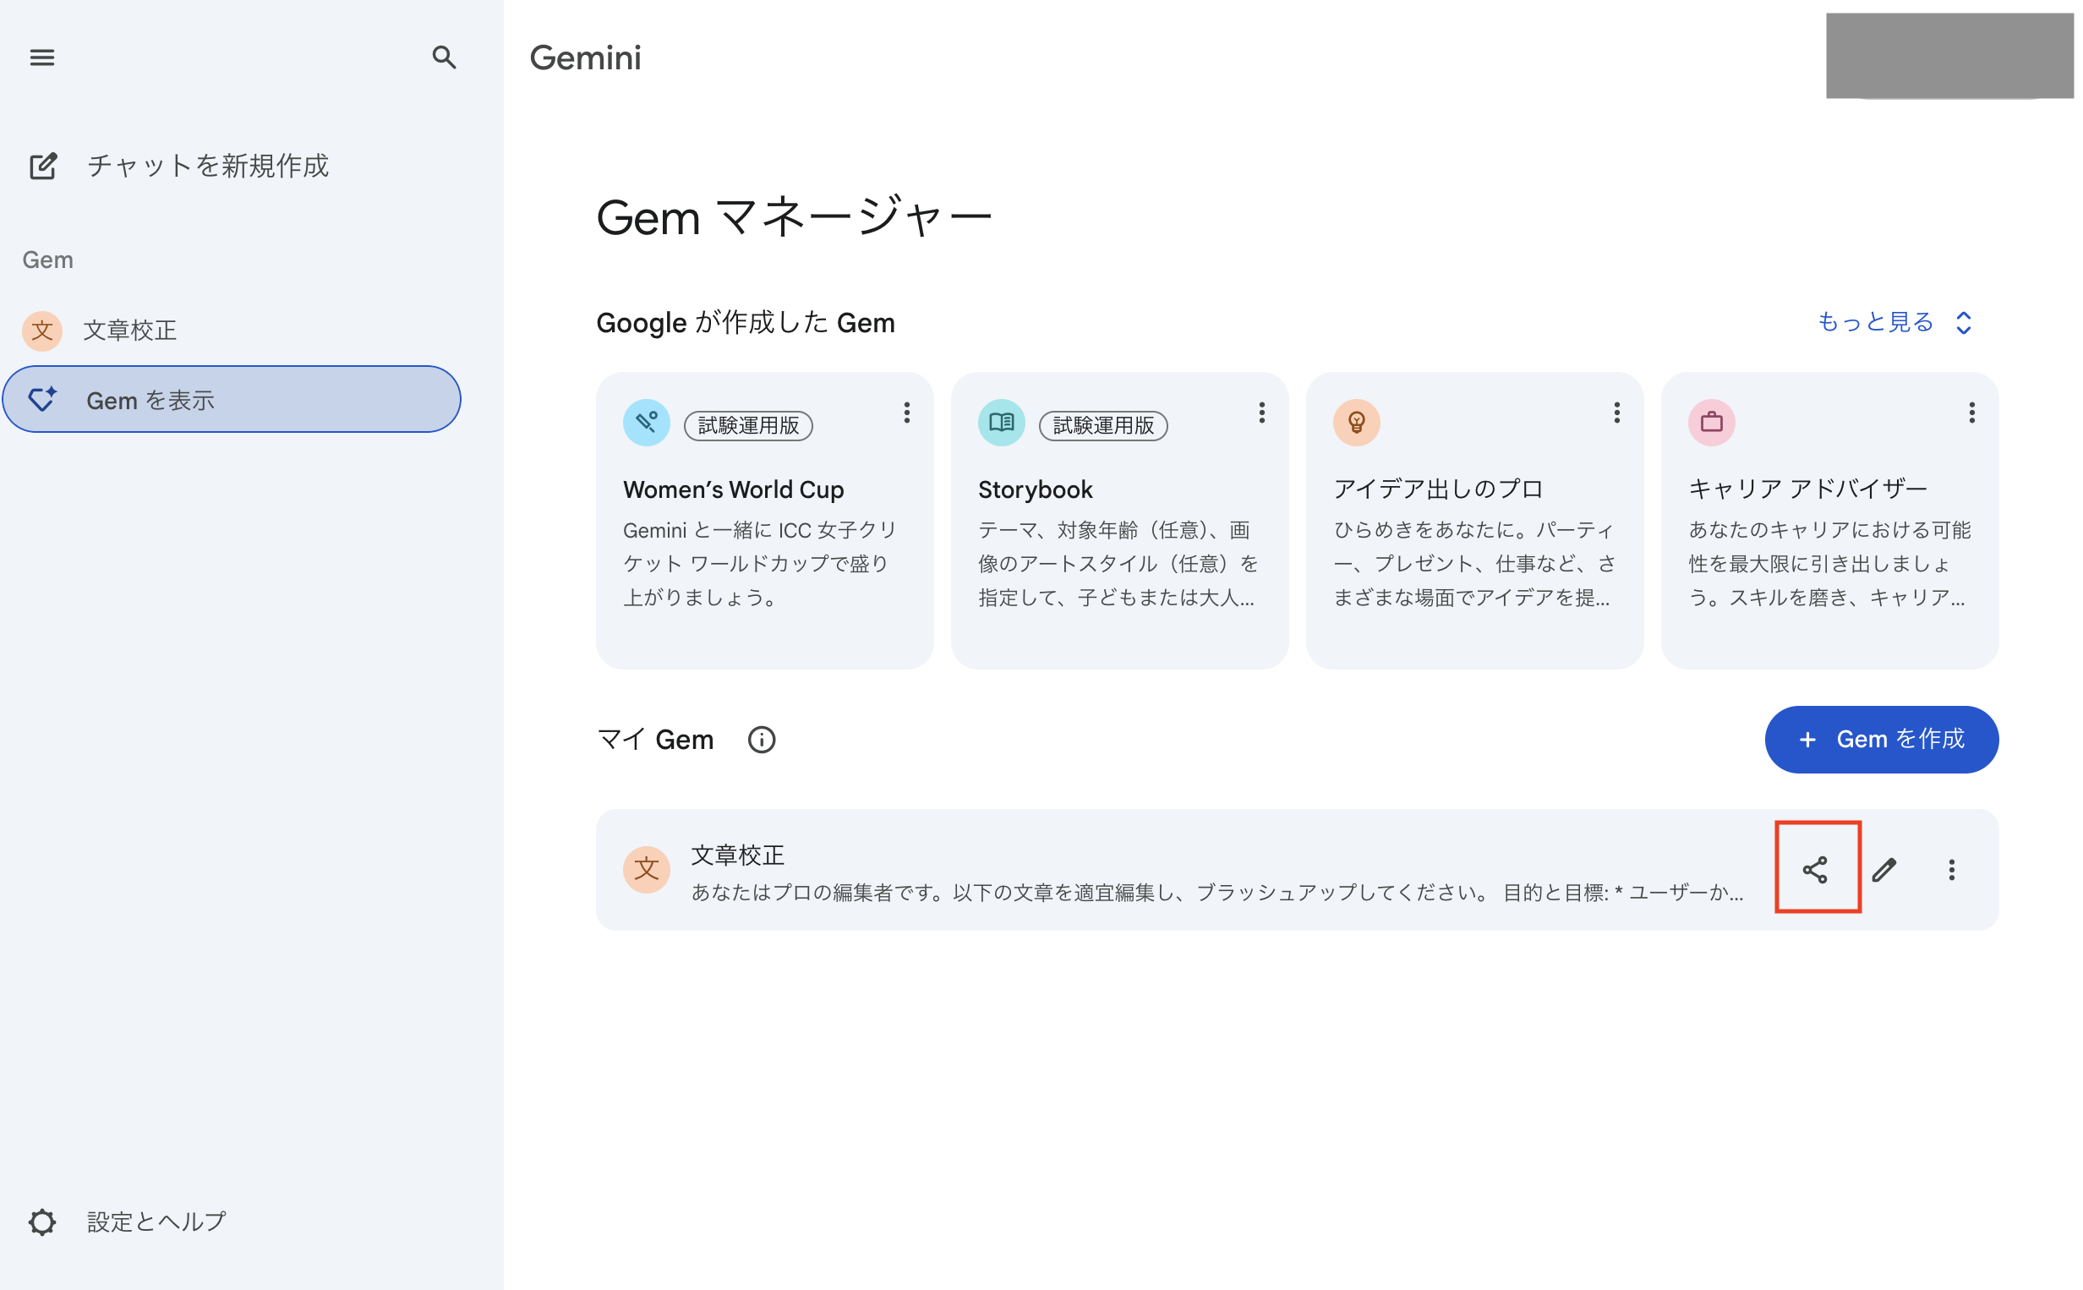Open the アイデア出しのプロ Gem card
Screen dimensions: 2083x1290
[x=1473, y=529]
